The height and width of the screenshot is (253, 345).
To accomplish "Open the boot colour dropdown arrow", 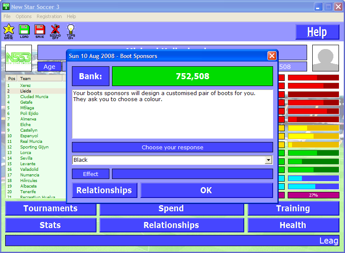I will [268, 160].
